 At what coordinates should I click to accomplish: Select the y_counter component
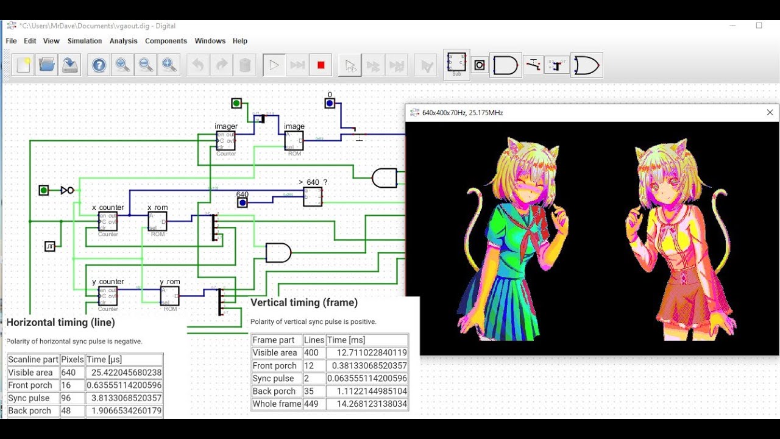point(108,296)
